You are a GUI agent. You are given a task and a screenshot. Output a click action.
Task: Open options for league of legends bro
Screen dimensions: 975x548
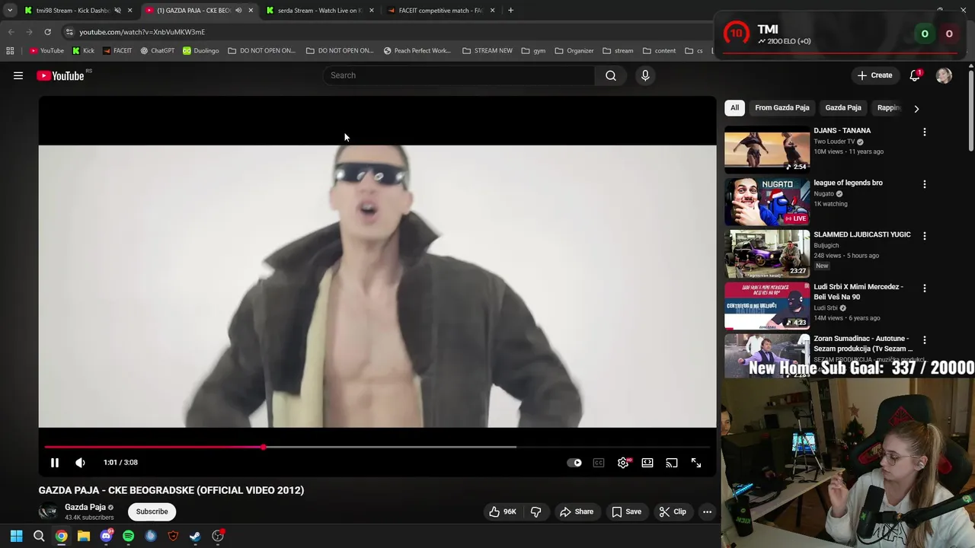click(x=925, y=184)
